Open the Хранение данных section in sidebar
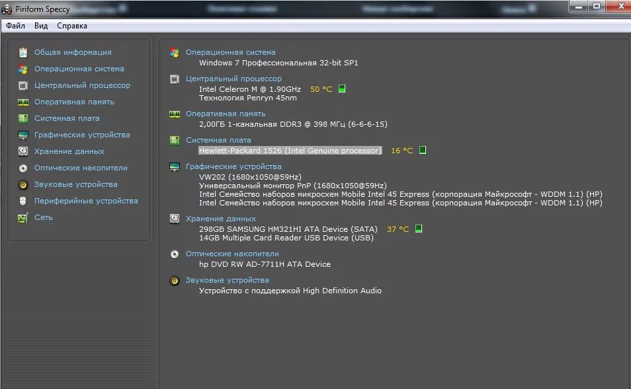The height and width of the screenshot is (389, 631). pos(69,151)
